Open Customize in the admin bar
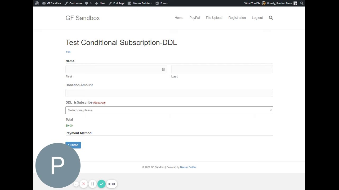 pyautogui.click(x=73, y=3)
